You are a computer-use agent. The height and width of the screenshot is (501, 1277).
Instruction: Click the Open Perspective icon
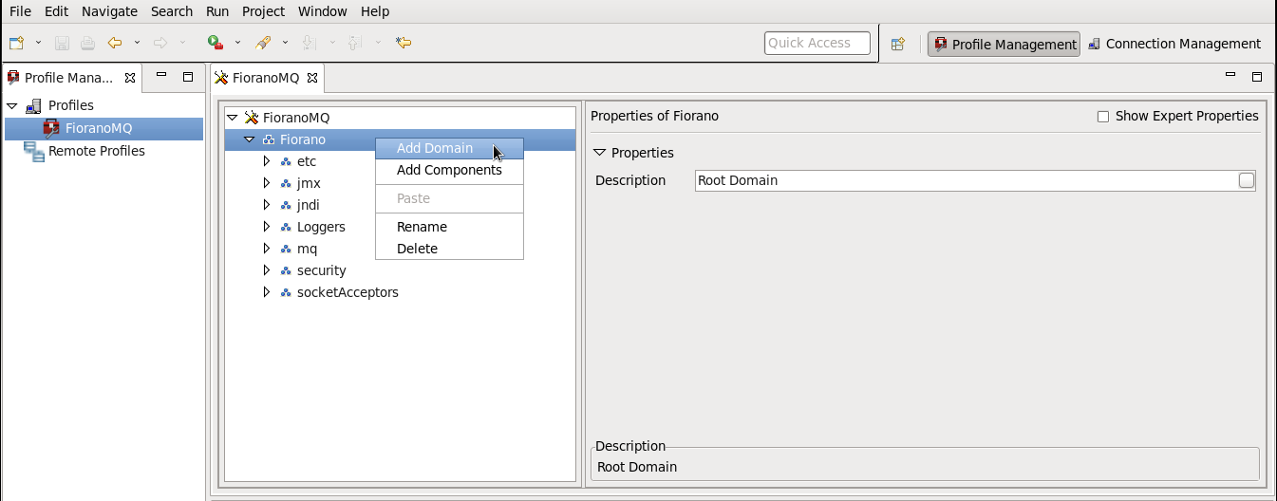(897, 44)
